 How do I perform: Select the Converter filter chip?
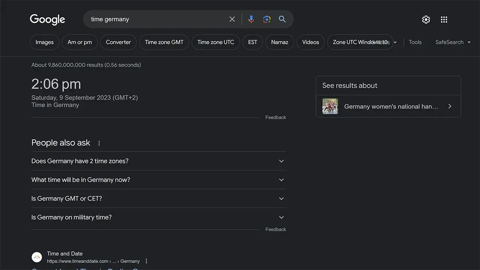(x=118, y=42)
